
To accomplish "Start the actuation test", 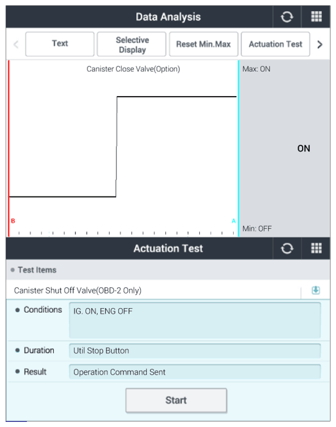I will (x=176, y=400).
